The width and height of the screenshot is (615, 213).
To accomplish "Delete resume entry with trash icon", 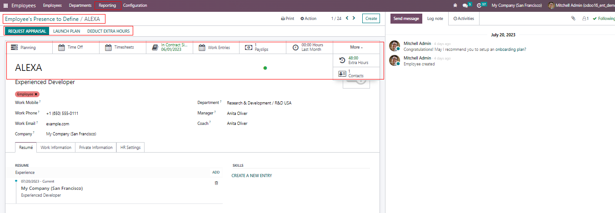I will [x=216, y=183].
